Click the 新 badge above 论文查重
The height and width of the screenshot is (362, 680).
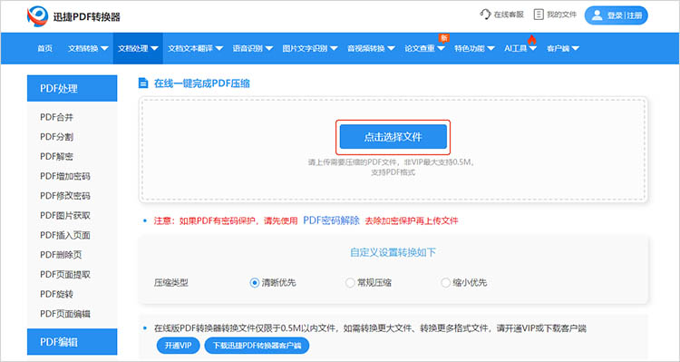click(x=443, y=38)
